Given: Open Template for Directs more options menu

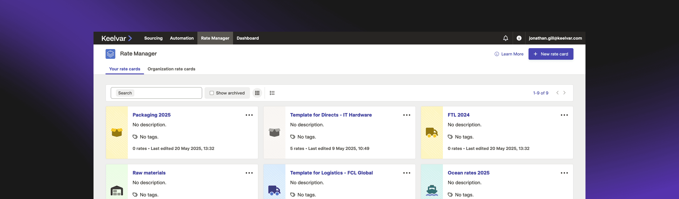Looking at the screenshot, I should tap(407, 115).
